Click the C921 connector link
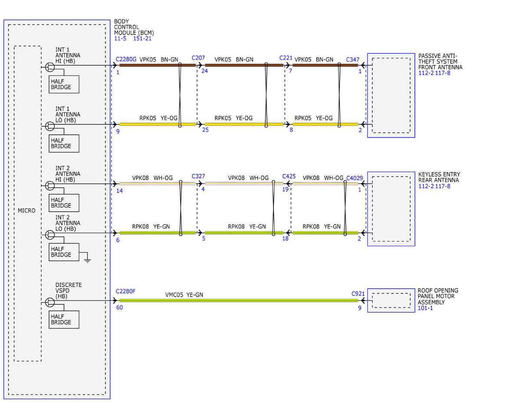 pos(359,294)
